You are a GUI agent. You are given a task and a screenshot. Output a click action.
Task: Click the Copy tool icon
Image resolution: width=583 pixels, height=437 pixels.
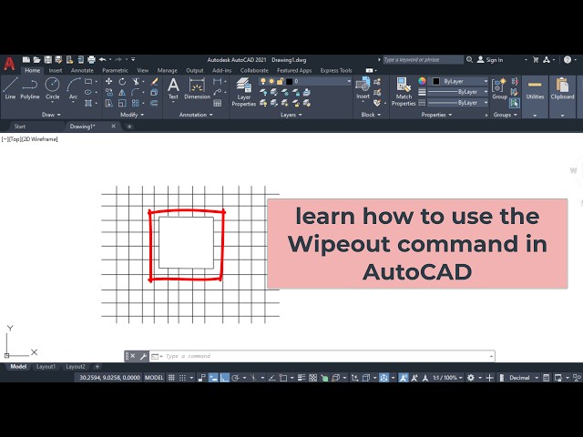pyautogui.click(x=109, y=92)
